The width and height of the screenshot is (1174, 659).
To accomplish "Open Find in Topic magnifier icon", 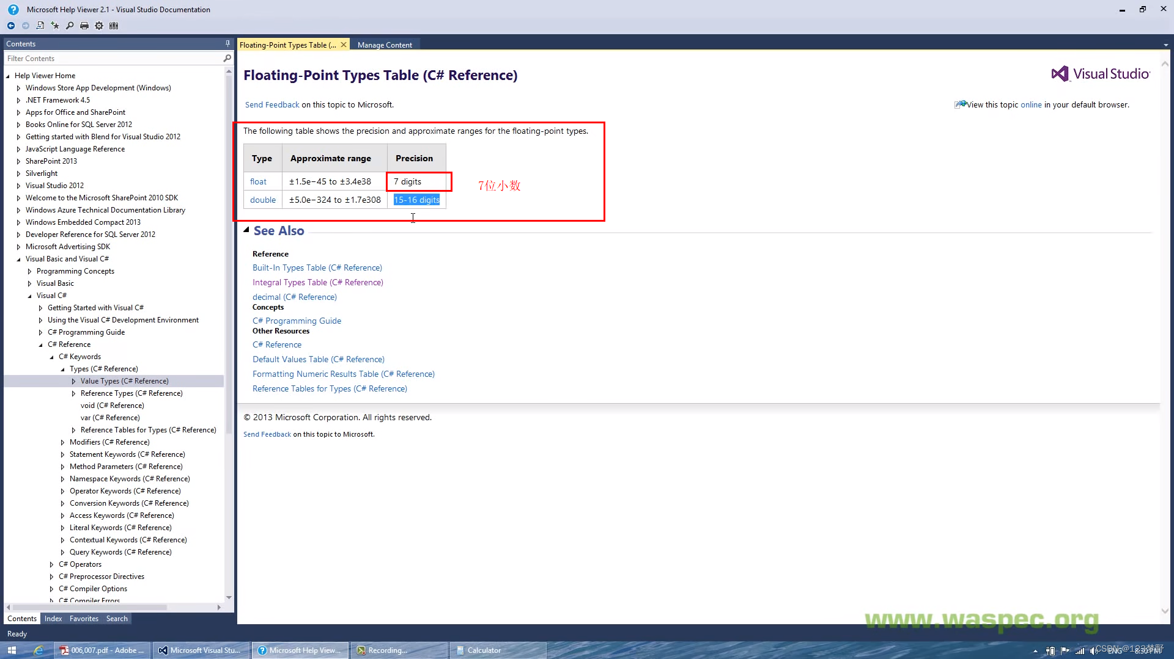I will [x=70, y=26].
